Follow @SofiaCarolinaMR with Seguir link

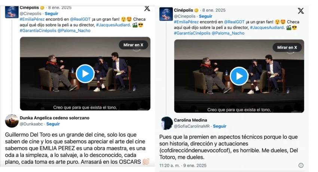click(220, 126)
